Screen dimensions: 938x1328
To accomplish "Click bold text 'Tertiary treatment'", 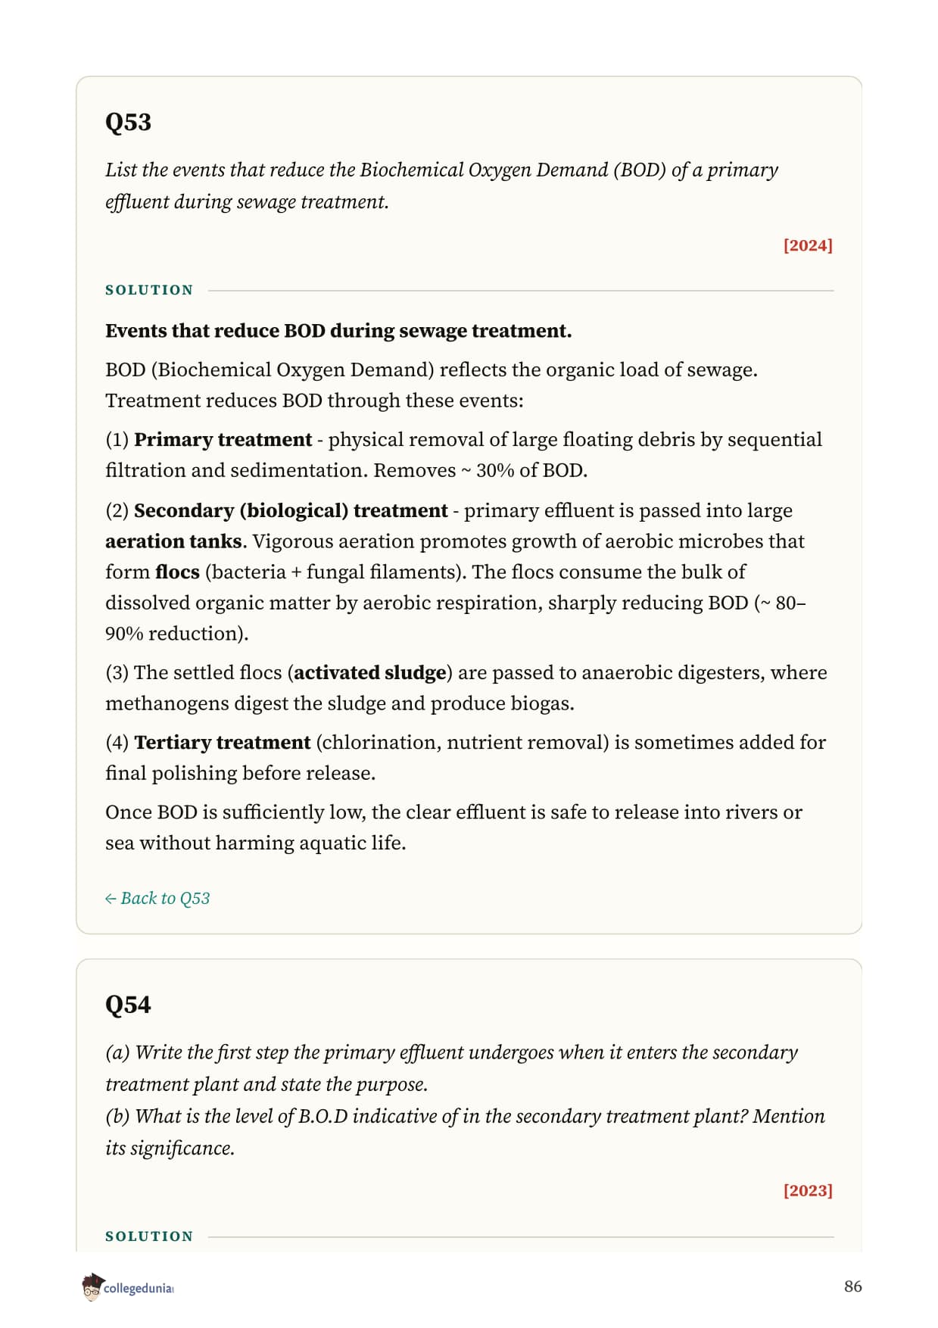I will [x=223, y=742].
